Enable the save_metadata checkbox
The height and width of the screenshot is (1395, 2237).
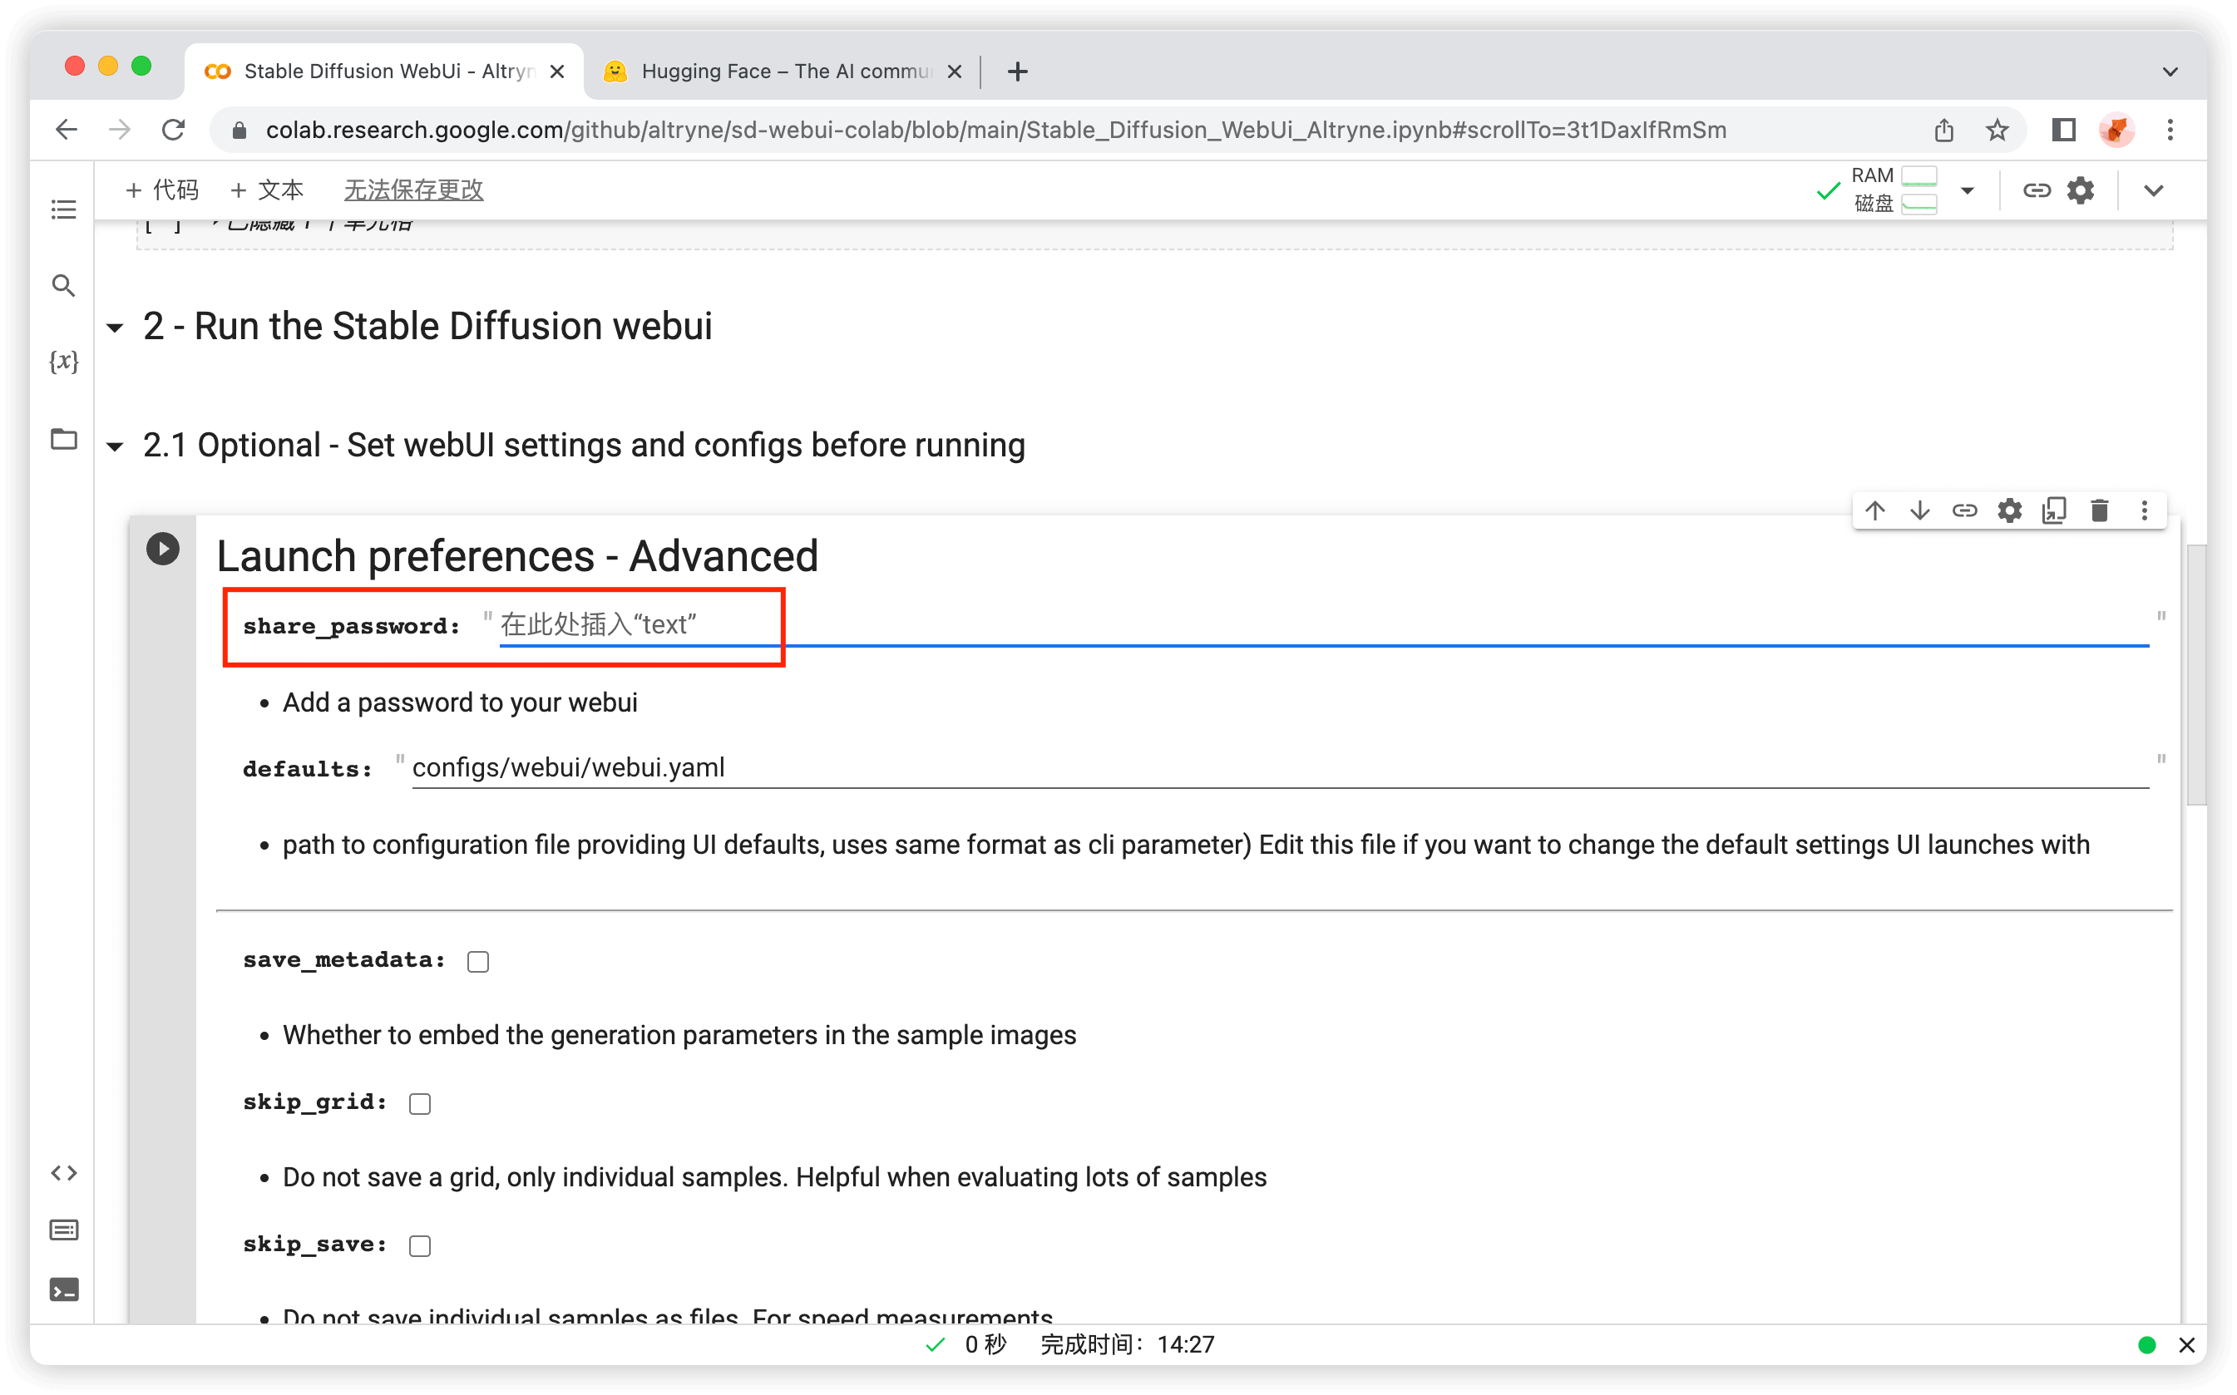coord(477,961)
